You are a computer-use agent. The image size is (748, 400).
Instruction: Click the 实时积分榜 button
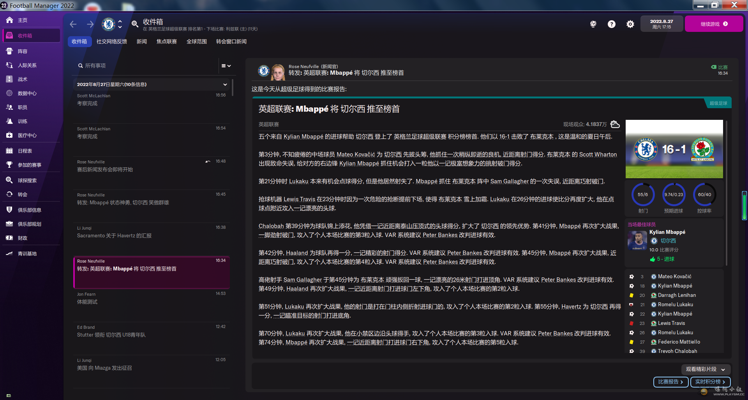(x=710, y=382)
